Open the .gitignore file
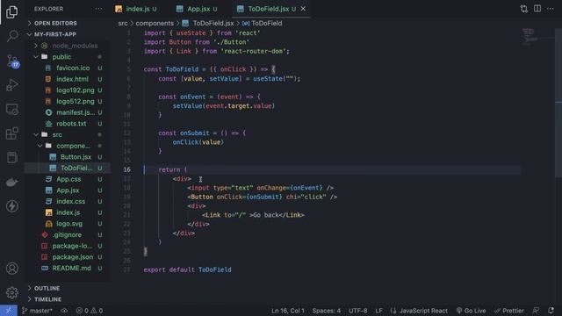The height and width of the screenshot is (316, 562). (x=68, y=234)
